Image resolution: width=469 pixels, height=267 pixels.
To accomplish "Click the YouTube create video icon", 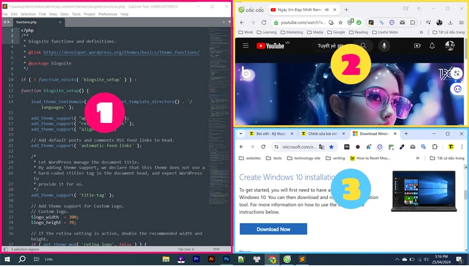I will point(417,46).
